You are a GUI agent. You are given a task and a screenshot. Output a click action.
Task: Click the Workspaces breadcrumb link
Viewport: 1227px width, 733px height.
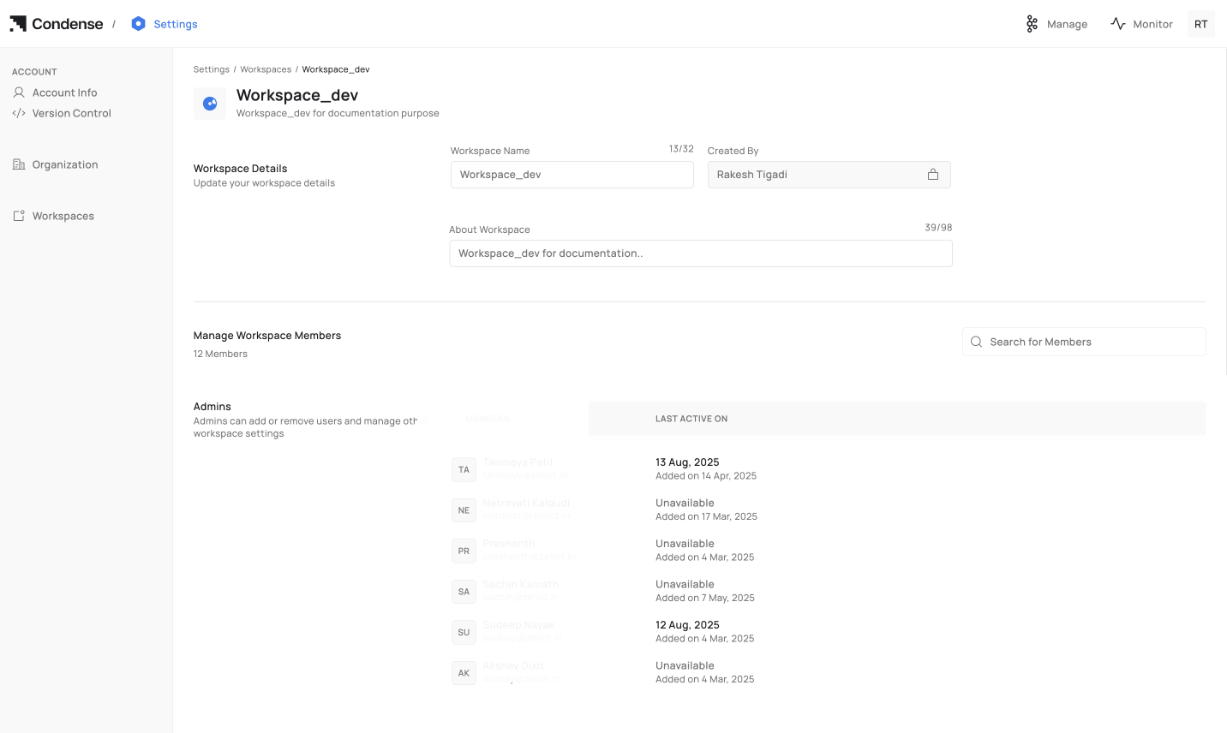(x=266, y=69)
